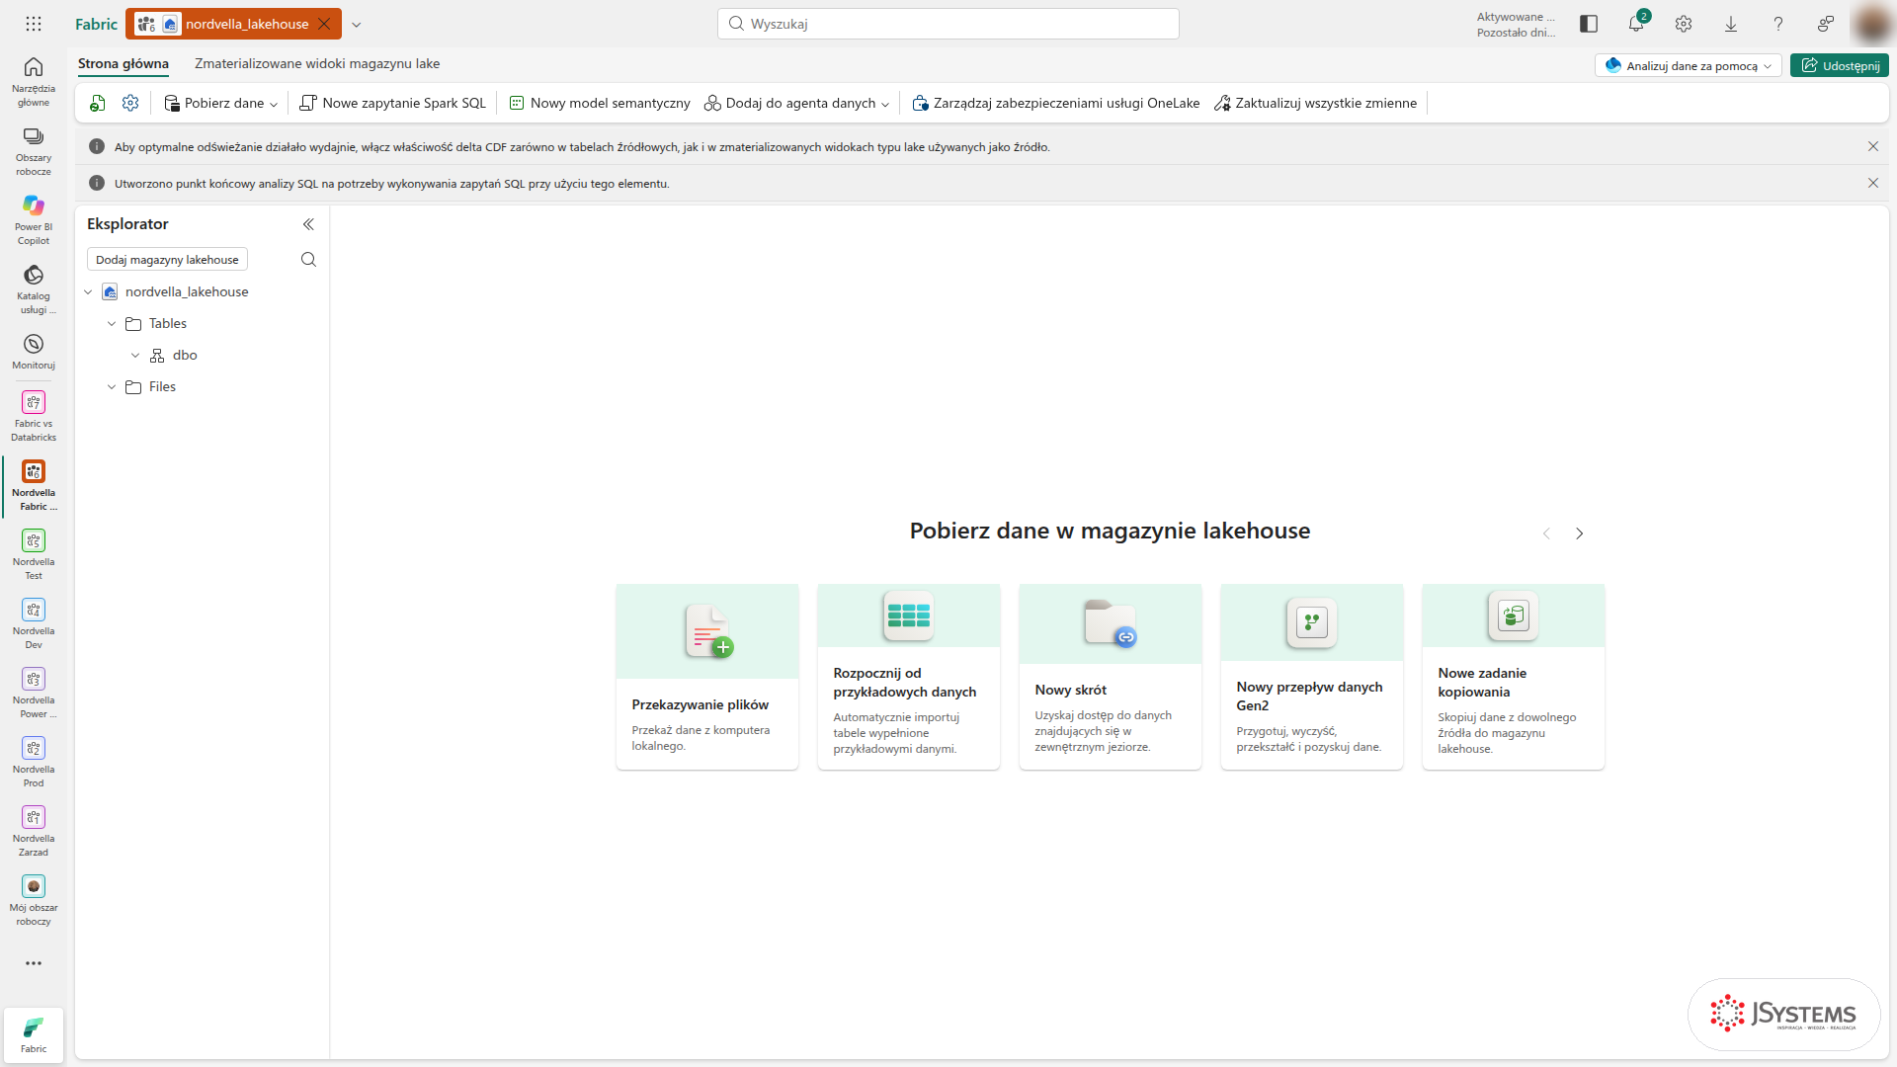Click Nowe zapytanie Spark SQL

[393, 103]
